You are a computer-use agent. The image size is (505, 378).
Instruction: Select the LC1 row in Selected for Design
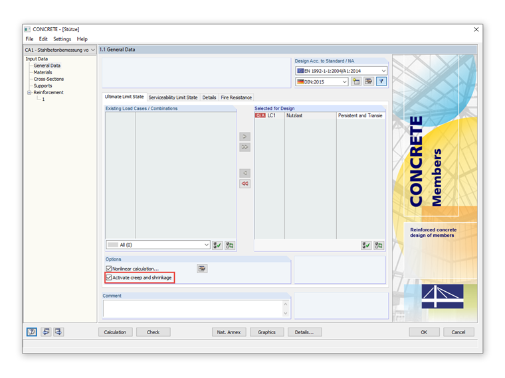pos(320,115)
